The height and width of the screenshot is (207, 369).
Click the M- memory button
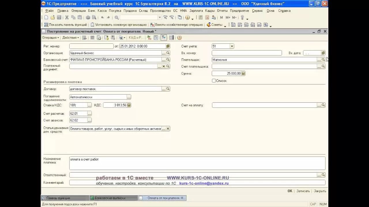pyautogui.click(x=234, y=18)
